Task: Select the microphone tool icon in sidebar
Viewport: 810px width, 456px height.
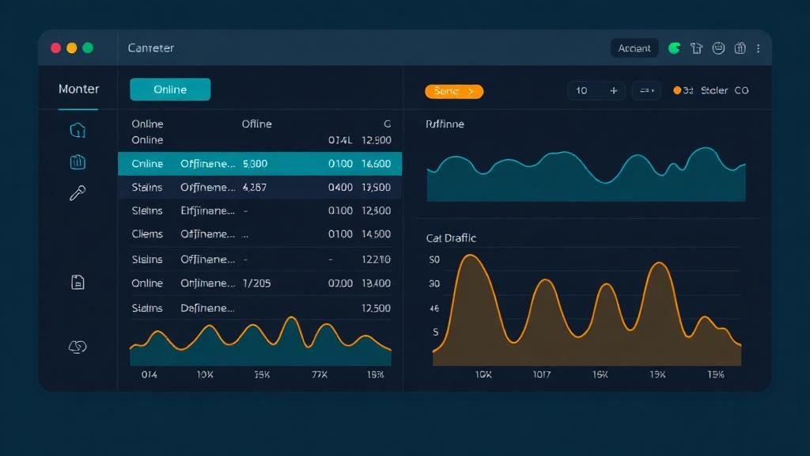Action: [x=78, y=193]
